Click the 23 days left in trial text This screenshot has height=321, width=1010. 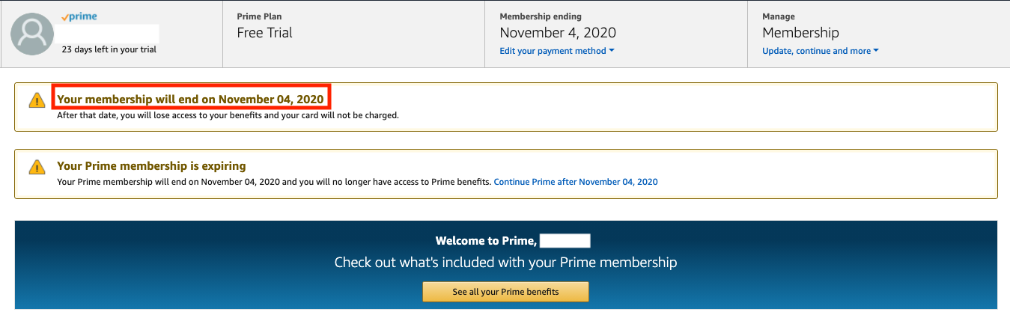[x=109, y=49]
